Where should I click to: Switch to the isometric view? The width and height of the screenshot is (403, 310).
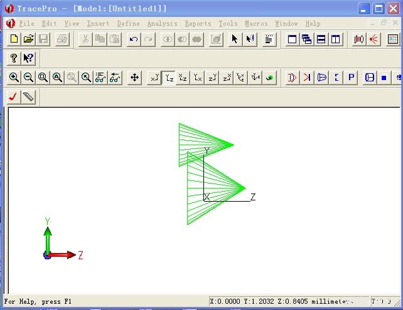click(241, 78)
